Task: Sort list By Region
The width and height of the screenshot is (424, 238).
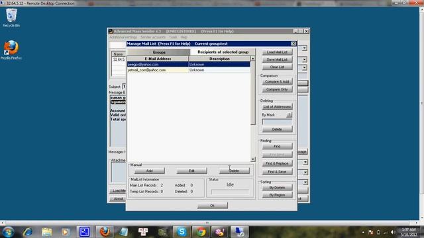Action: (x=277, y=195)
